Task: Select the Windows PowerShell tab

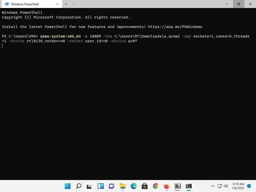Action: pos(32,4)
